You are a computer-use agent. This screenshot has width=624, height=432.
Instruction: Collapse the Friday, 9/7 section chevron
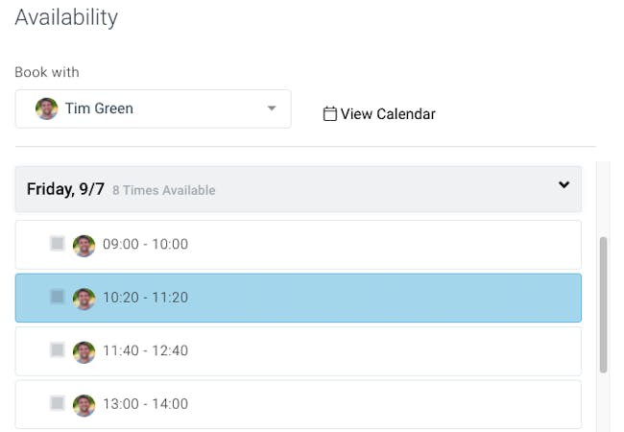tap(564, 185)
